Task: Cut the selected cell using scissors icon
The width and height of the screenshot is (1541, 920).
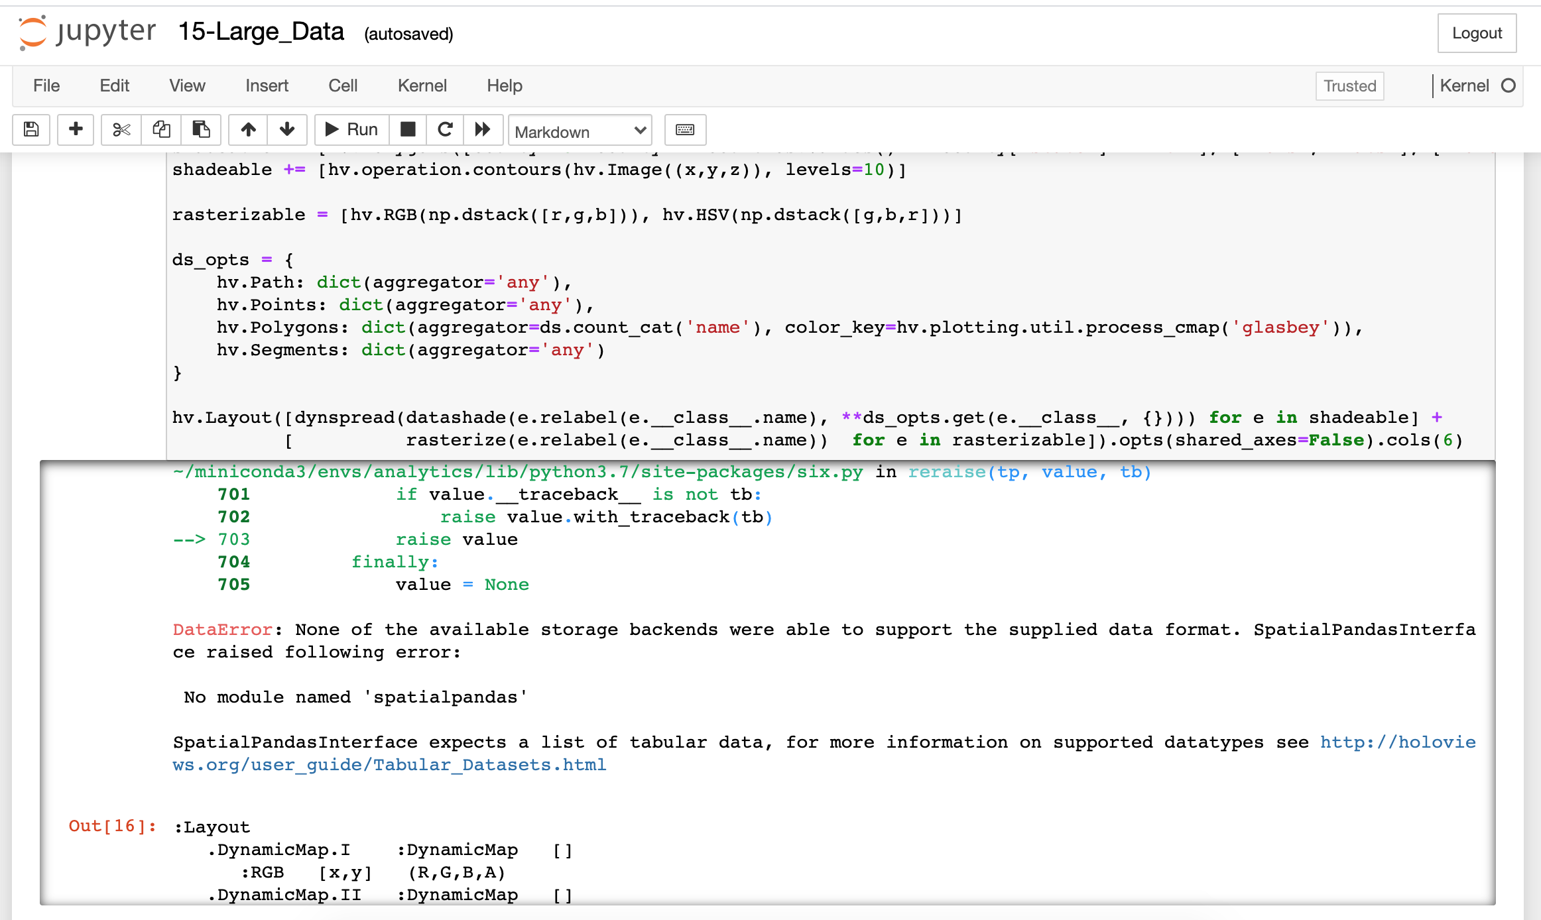Action: click(x=121, y=130)
